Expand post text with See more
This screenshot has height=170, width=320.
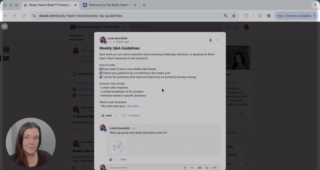[133, 106]
